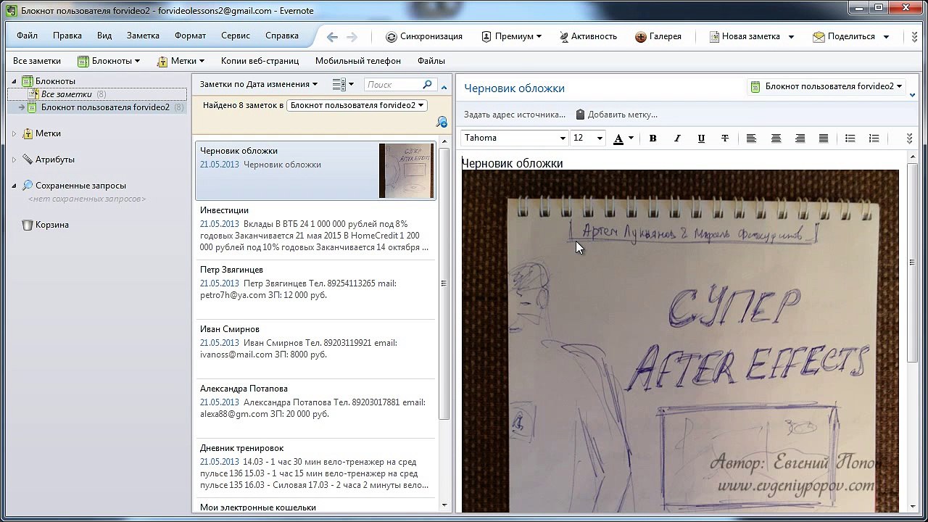Open the Заметка menu
The image size is (928, 522).
pyautogui.click(x=143, y=36)
